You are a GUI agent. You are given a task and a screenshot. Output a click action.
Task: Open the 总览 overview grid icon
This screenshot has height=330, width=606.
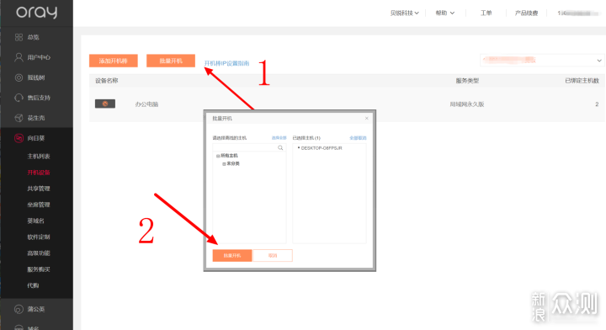pos(19,37)
